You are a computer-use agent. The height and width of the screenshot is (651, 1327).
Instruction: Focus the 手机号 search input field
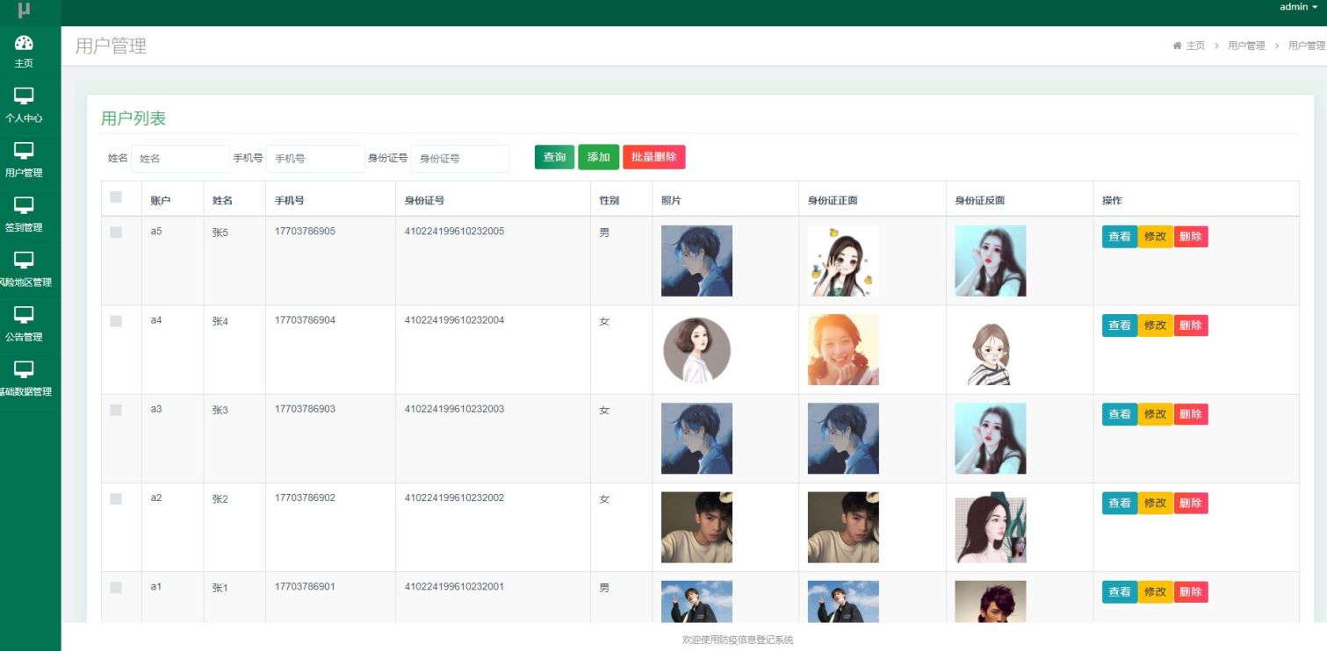point(315,159)
